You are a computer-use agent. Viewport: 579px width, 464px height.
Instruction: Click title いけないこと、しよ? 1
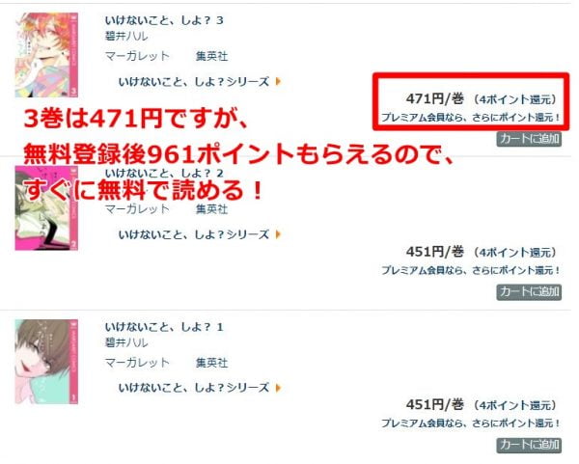164,327
